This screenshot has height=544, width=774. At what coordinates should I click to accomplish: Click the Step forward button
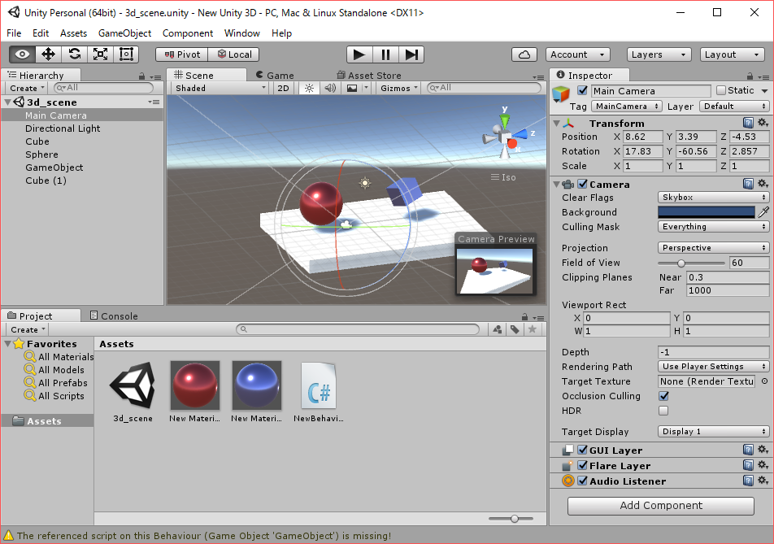coord(412,54)
